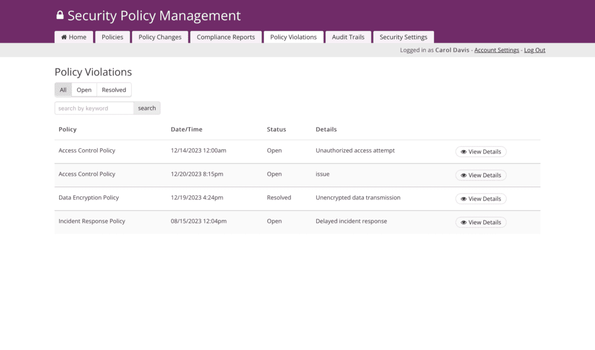Screen dimensions: 595x350
Task: Open the Policies tab
Action: [x=112, y=37]
